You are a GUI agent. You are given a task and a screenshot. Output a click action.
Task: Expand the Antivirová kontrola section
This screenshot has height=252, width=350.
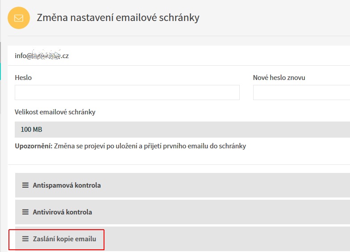[x=183, y=212]
